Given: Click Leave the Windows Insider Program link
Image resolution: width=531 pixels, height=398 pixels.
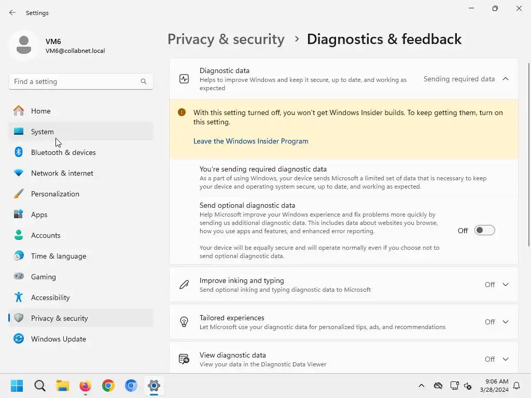Looking at the screenshot, I should (x=250, y=141).
